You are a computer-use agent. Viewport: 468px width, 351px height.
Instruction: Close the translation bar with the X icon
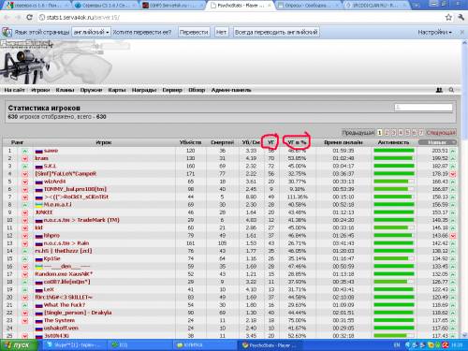(461, 32)
